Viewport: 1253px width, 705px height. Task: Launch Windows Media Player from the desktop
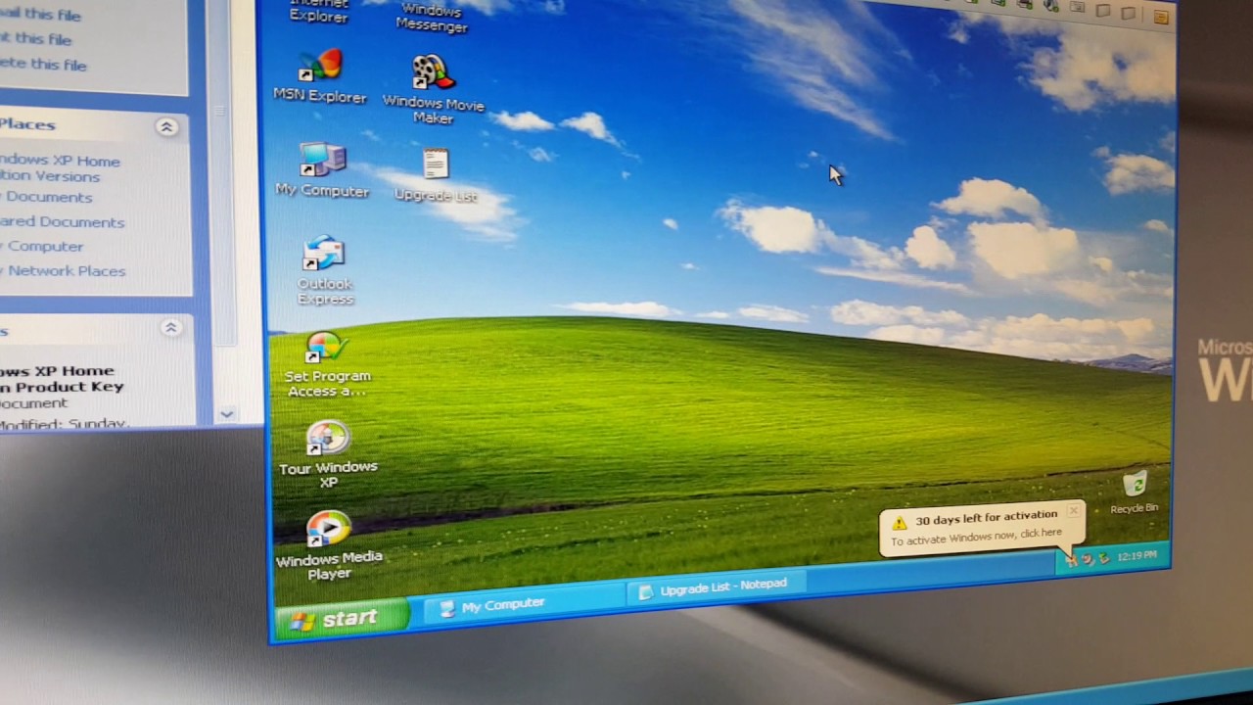[x=329, y=545]
